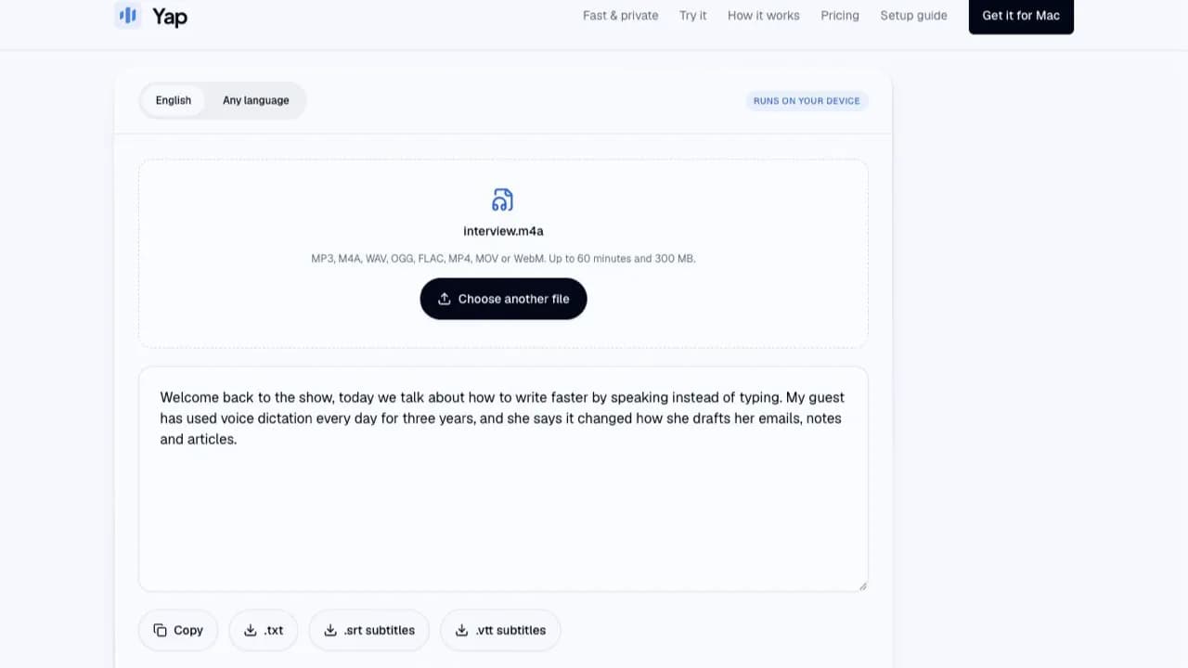Viewport: 1188px width, 668px height.
Task: Click the audio file icon above interview.m4a
Action: pyautogui.click(x=502, y=199)
